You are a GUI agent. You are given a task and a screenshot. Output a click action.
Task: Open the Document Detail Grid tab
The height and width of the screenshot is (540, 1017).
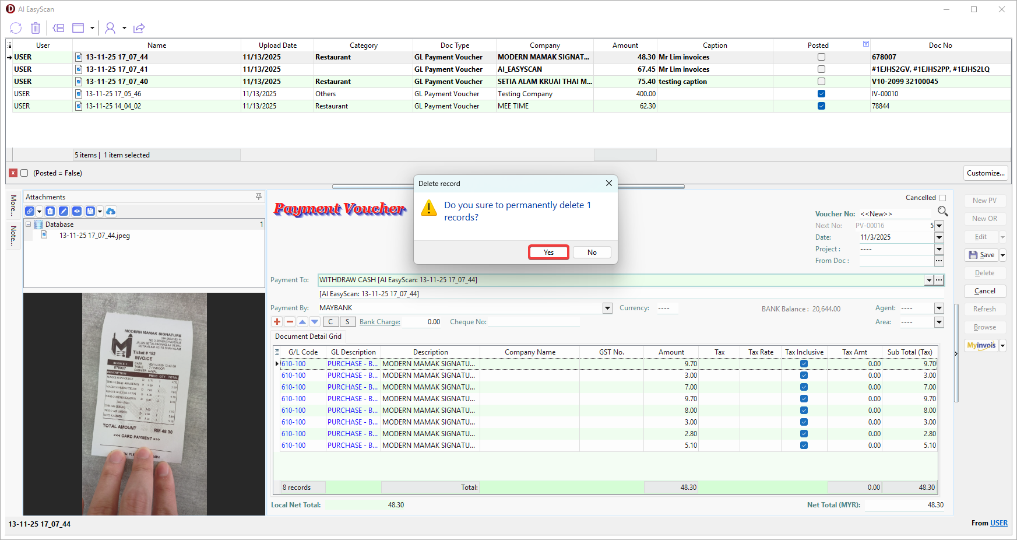pyautogui.click(x=308, y=336)
